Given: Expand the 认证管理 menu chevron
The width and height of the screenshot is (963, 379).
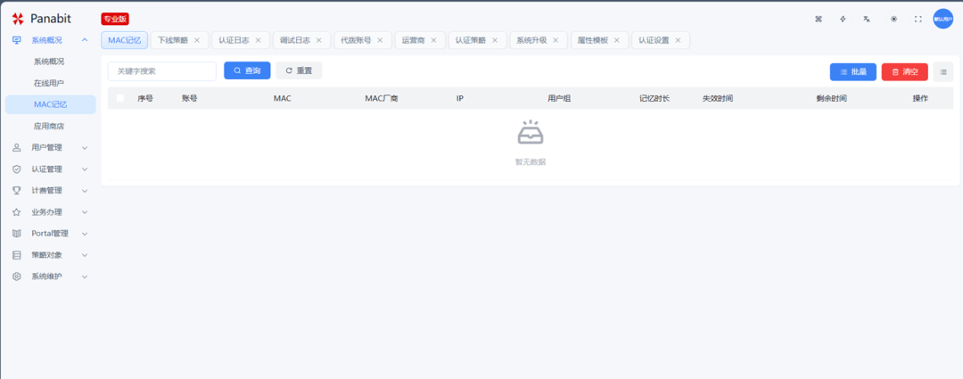Looking at the screenshot, I should (x=85, y=169).
